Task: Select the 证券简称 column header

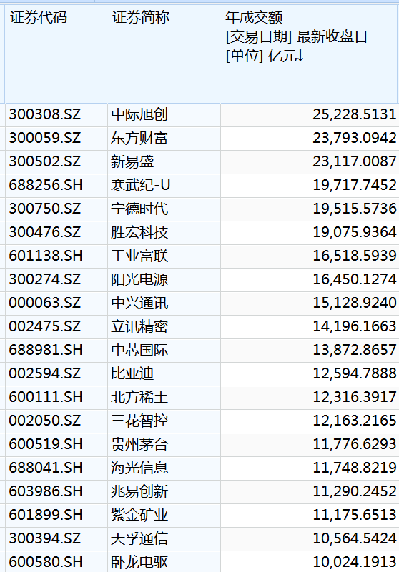Action: pyautogui.click(x=163, y=54)
